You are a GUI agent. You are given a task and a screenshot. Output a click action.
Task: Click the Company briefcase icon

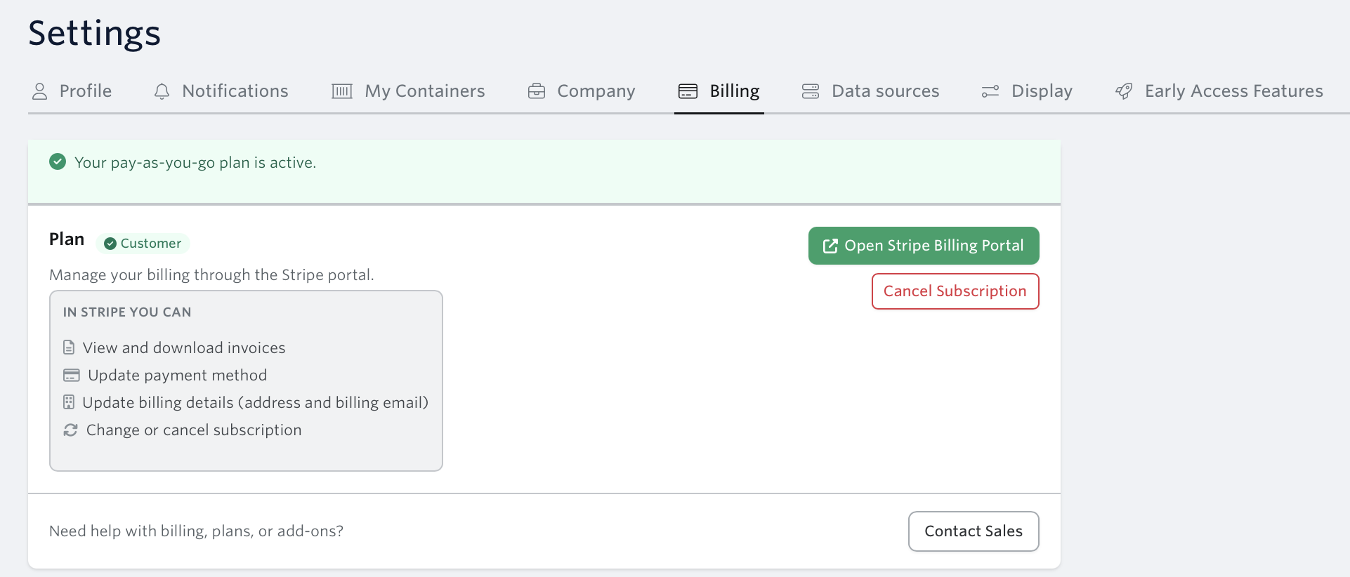537,91
